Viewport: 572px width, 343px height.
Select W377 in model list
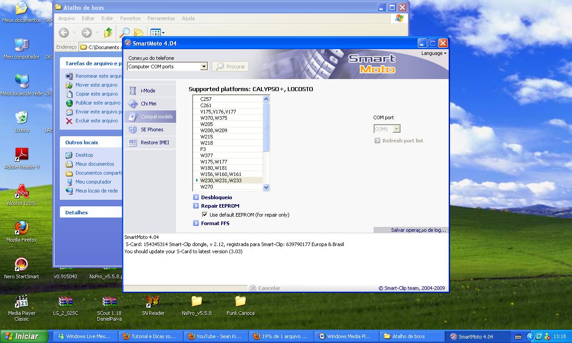pos(228,155)
